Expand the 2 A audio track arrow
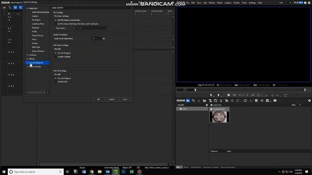Screen dimensions: 312x175 click(9, 64)
